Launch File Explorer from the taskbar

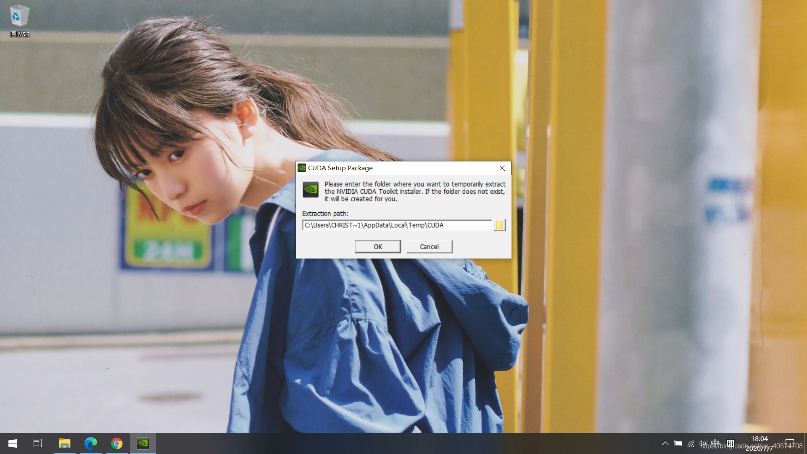(64, 443)
